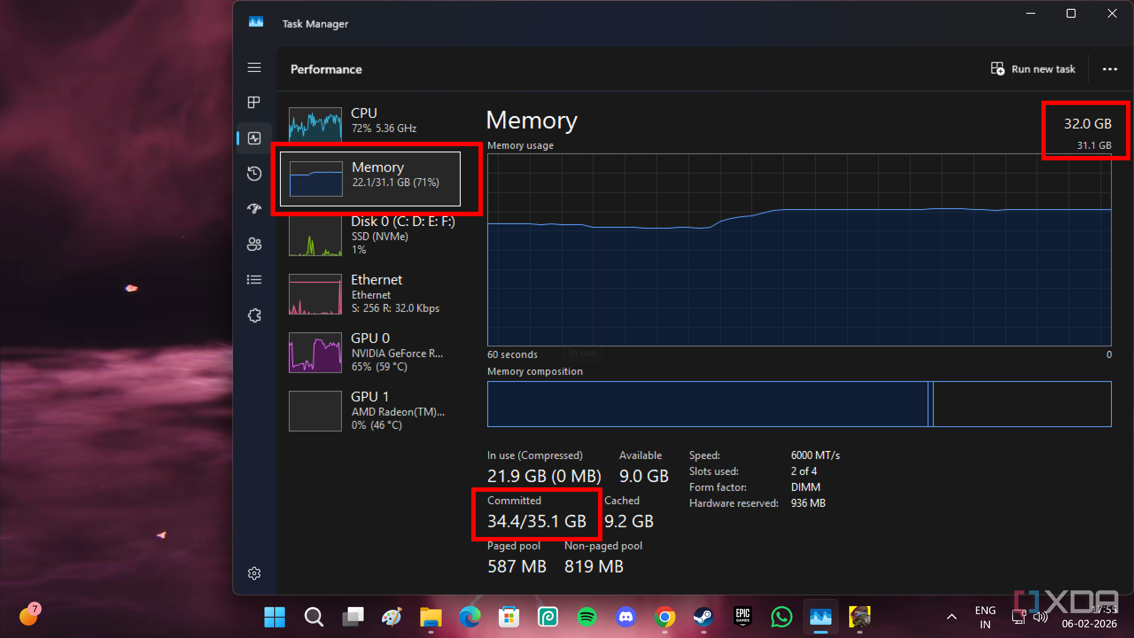This screenshot has width=1134, height=638.
Task: Show hidden system tray icons chevron
Action: click(951, 616)
